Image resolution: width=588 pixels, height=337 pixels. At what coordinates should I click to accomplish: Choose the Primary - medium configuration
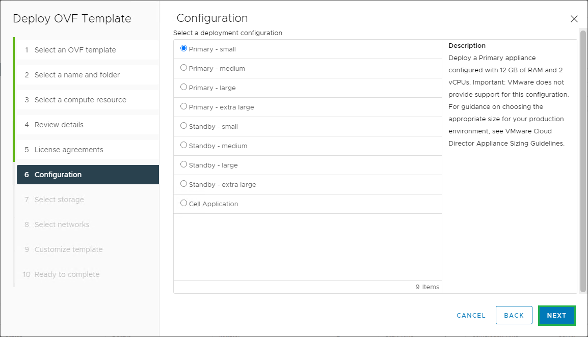[x=184, y=68]
